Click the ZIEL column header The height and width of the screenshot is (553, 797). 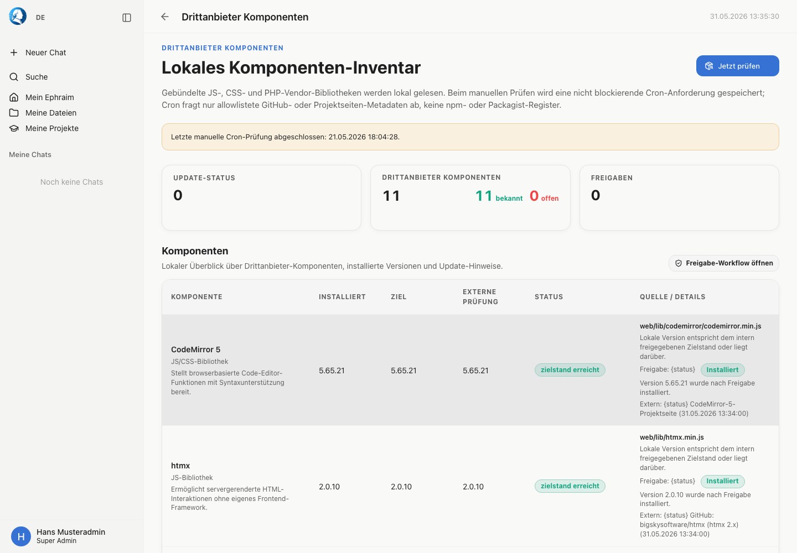point(398,297)
